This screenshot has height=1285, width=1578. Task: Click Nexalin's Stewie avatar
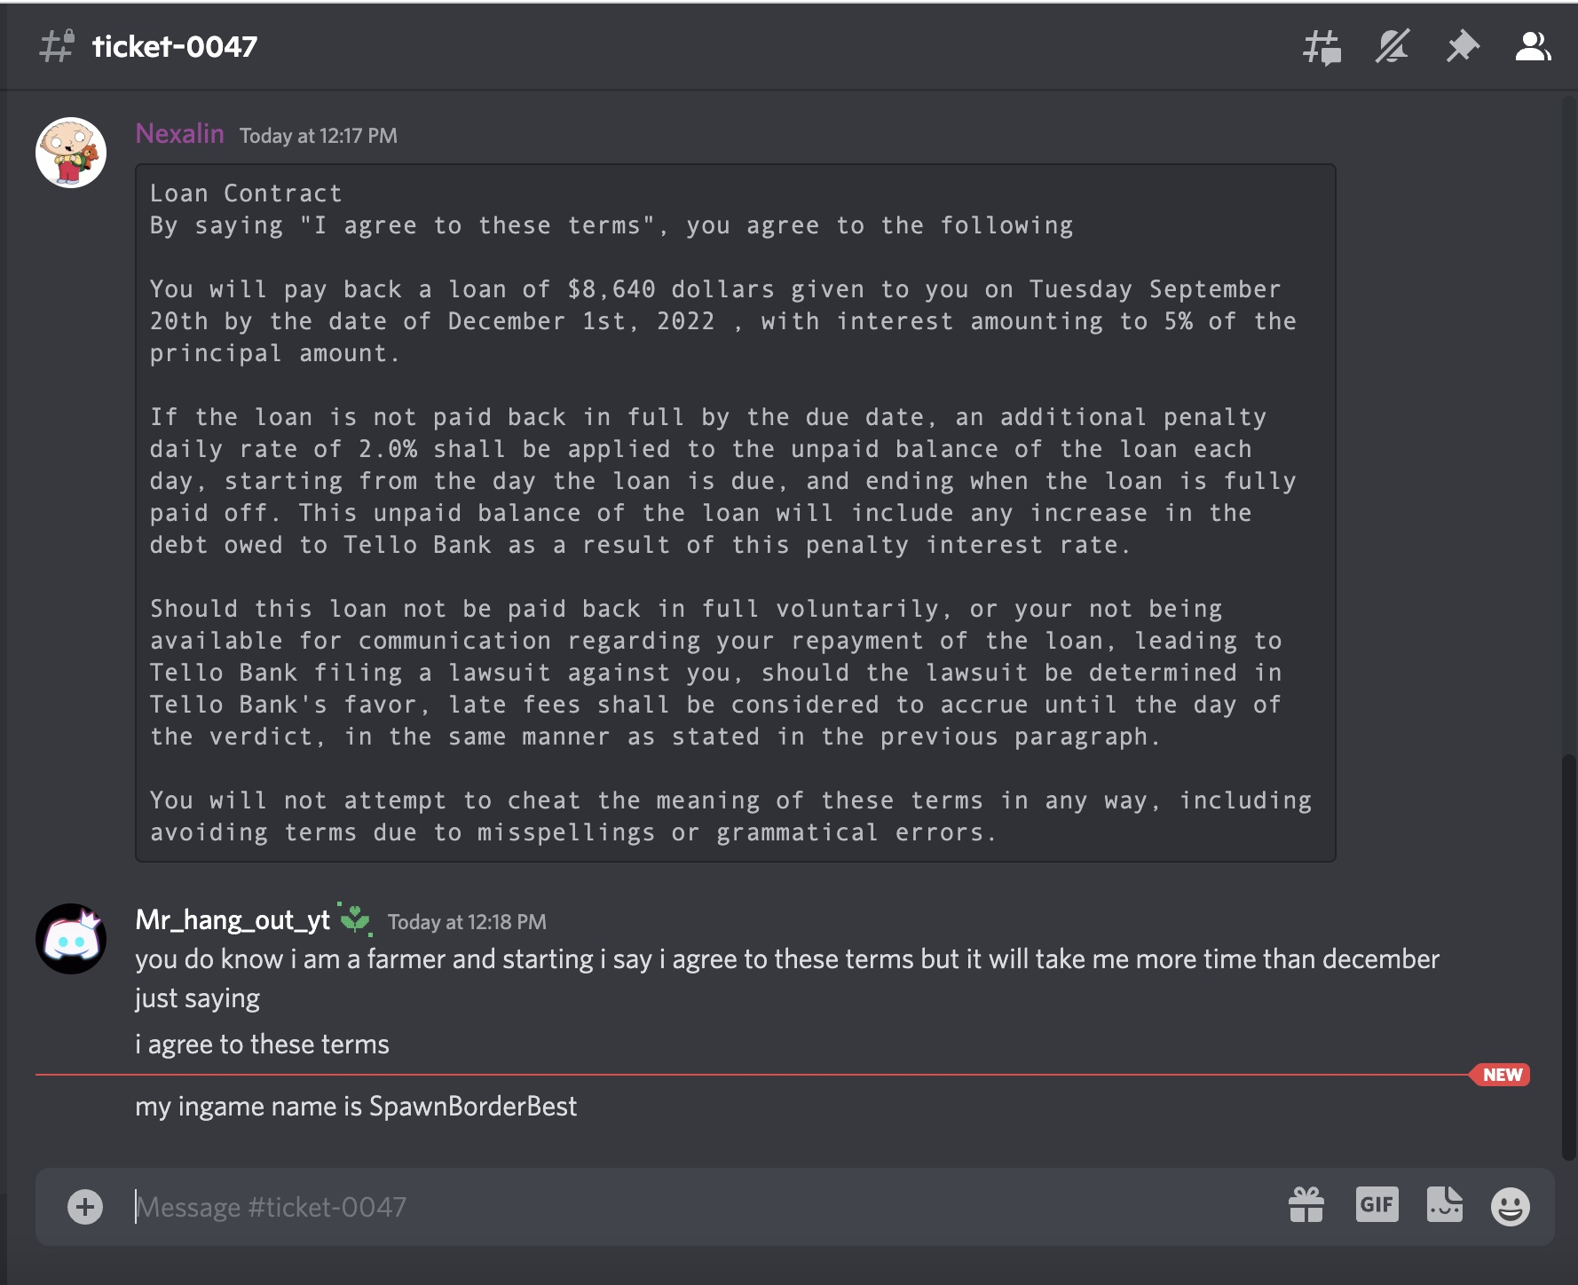(x=71, y=153)
